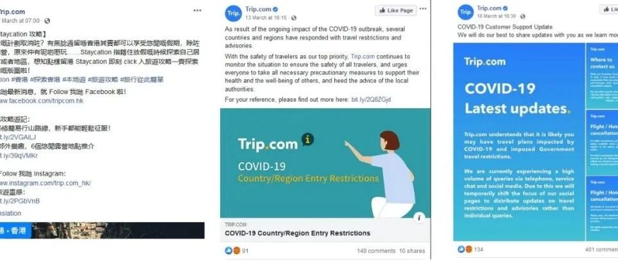Click the Like Page button on the middle post
The height and width of the screenshot is (261, 618).
tap(396, 11)
